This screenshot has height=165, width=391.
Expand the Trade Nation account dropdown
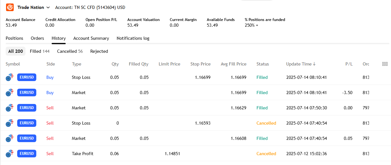click(48, 7)
